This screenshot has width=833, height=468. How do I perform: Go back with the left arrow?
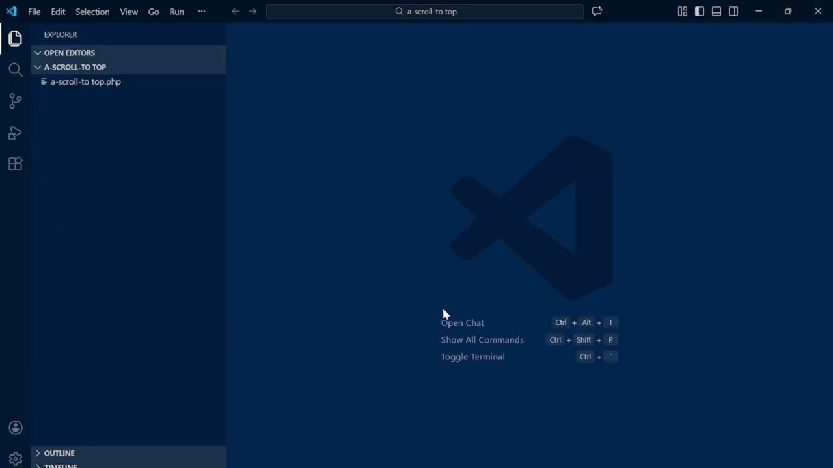(236, 12)
